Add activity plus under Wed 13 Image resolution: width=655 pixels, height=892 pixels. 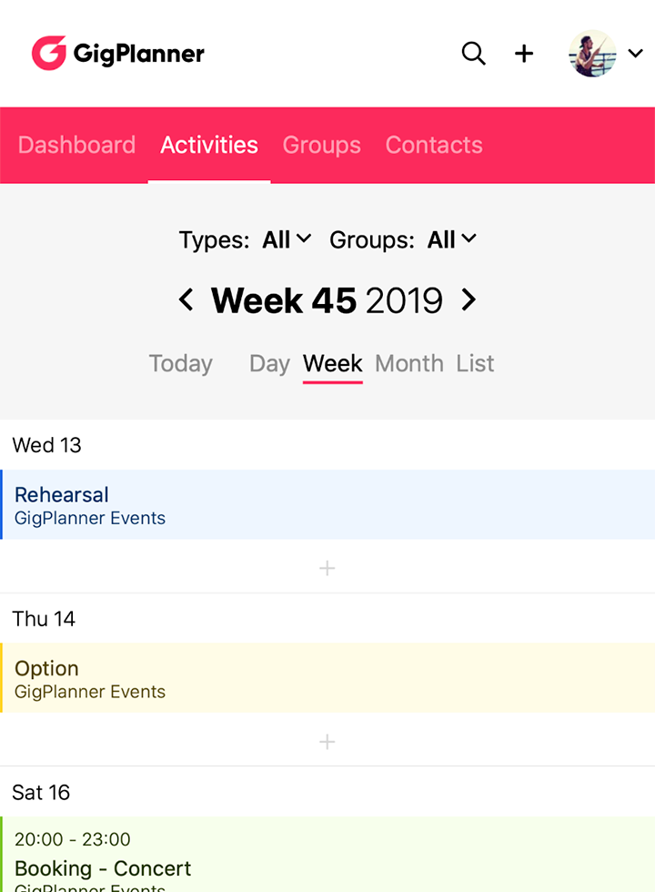pos(327,568)
